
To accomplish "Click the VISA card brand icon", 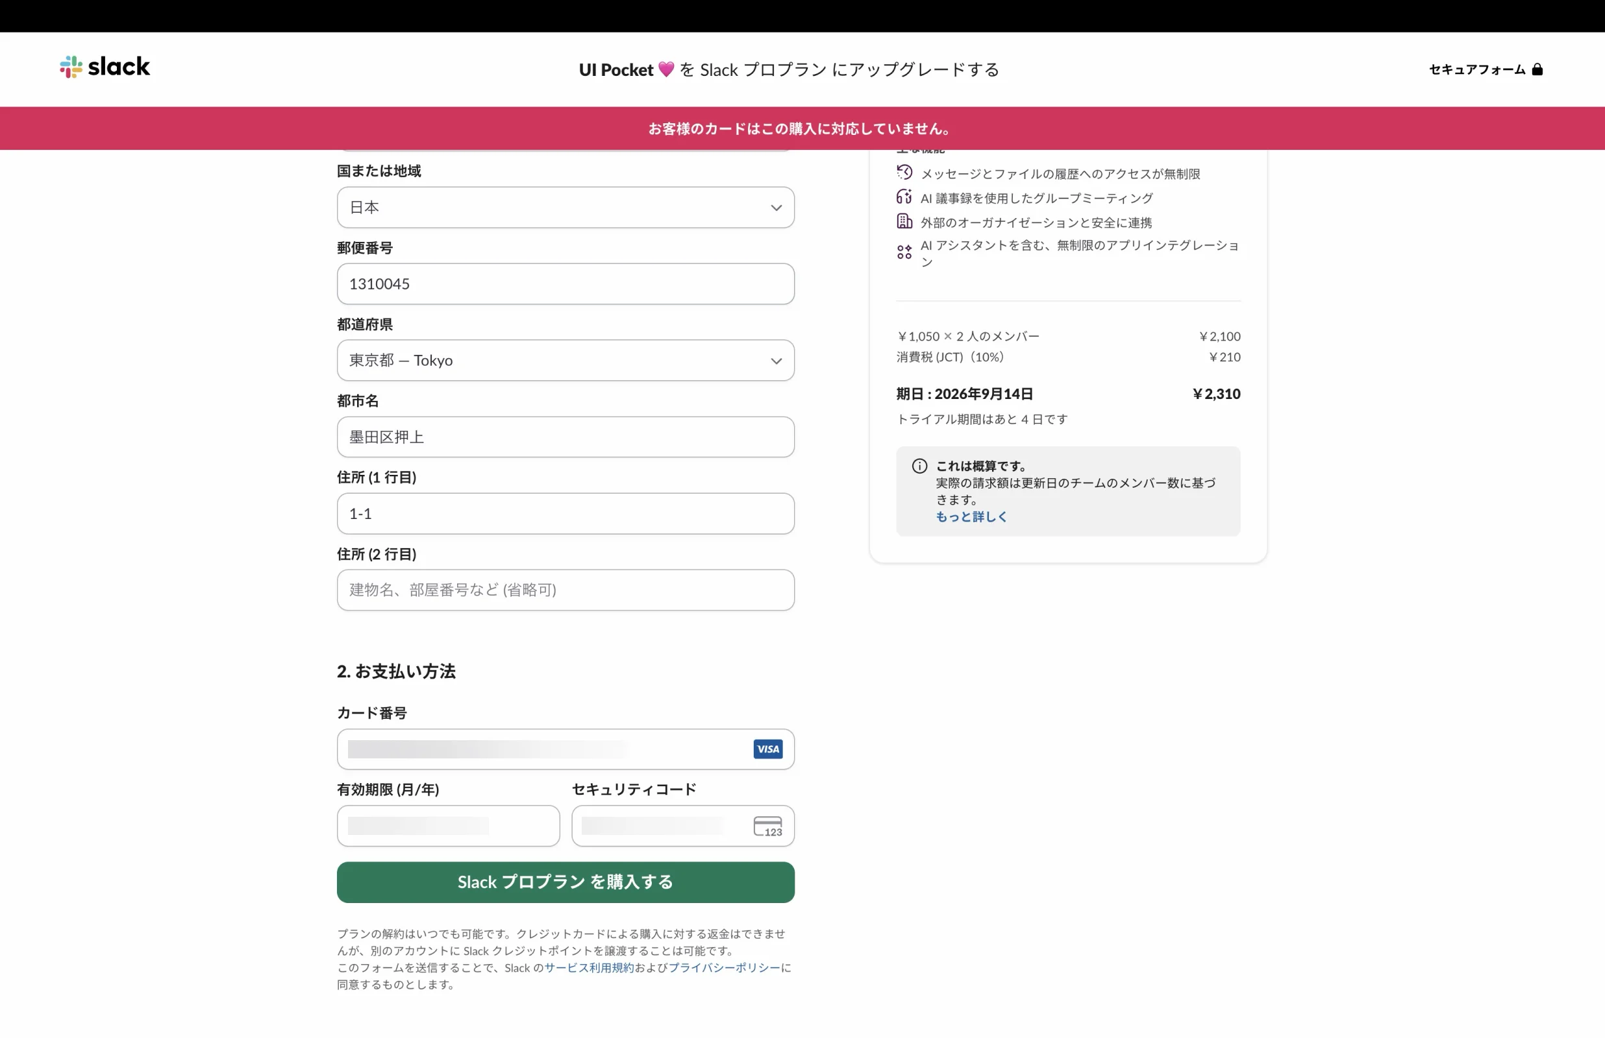I will (x=768, y=749).
